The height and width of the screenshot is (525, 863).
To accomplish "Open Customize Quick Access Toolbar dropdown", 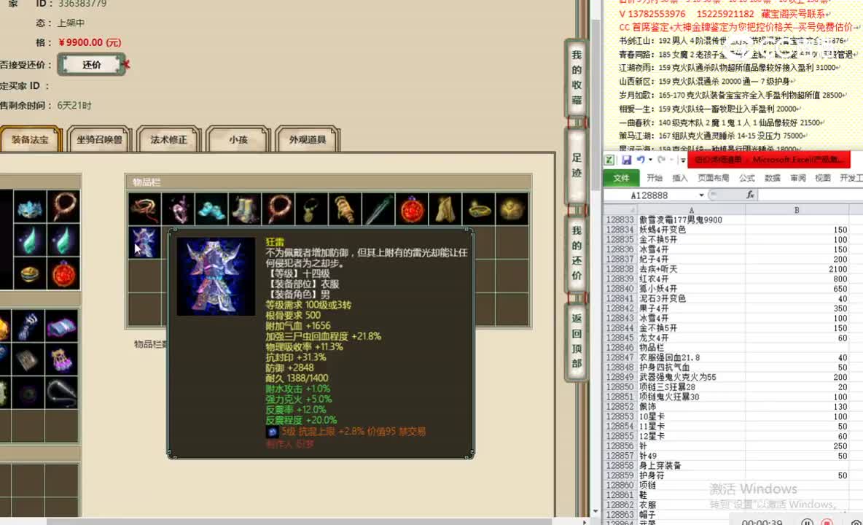I will tap(682, 160).
